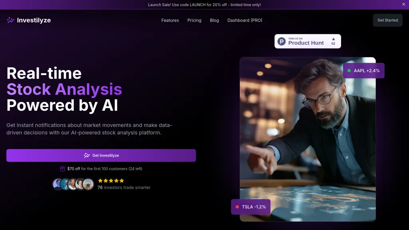Upvote on Product Hunt arrow

point(334,39)
